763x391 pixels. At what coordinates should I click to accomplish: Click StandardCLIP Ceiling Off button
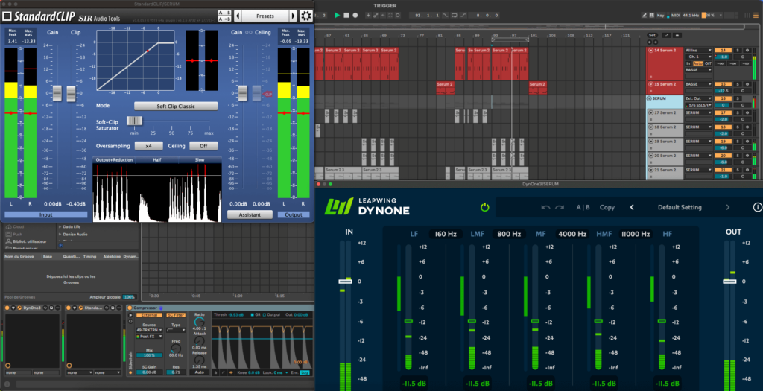(203, 146)
